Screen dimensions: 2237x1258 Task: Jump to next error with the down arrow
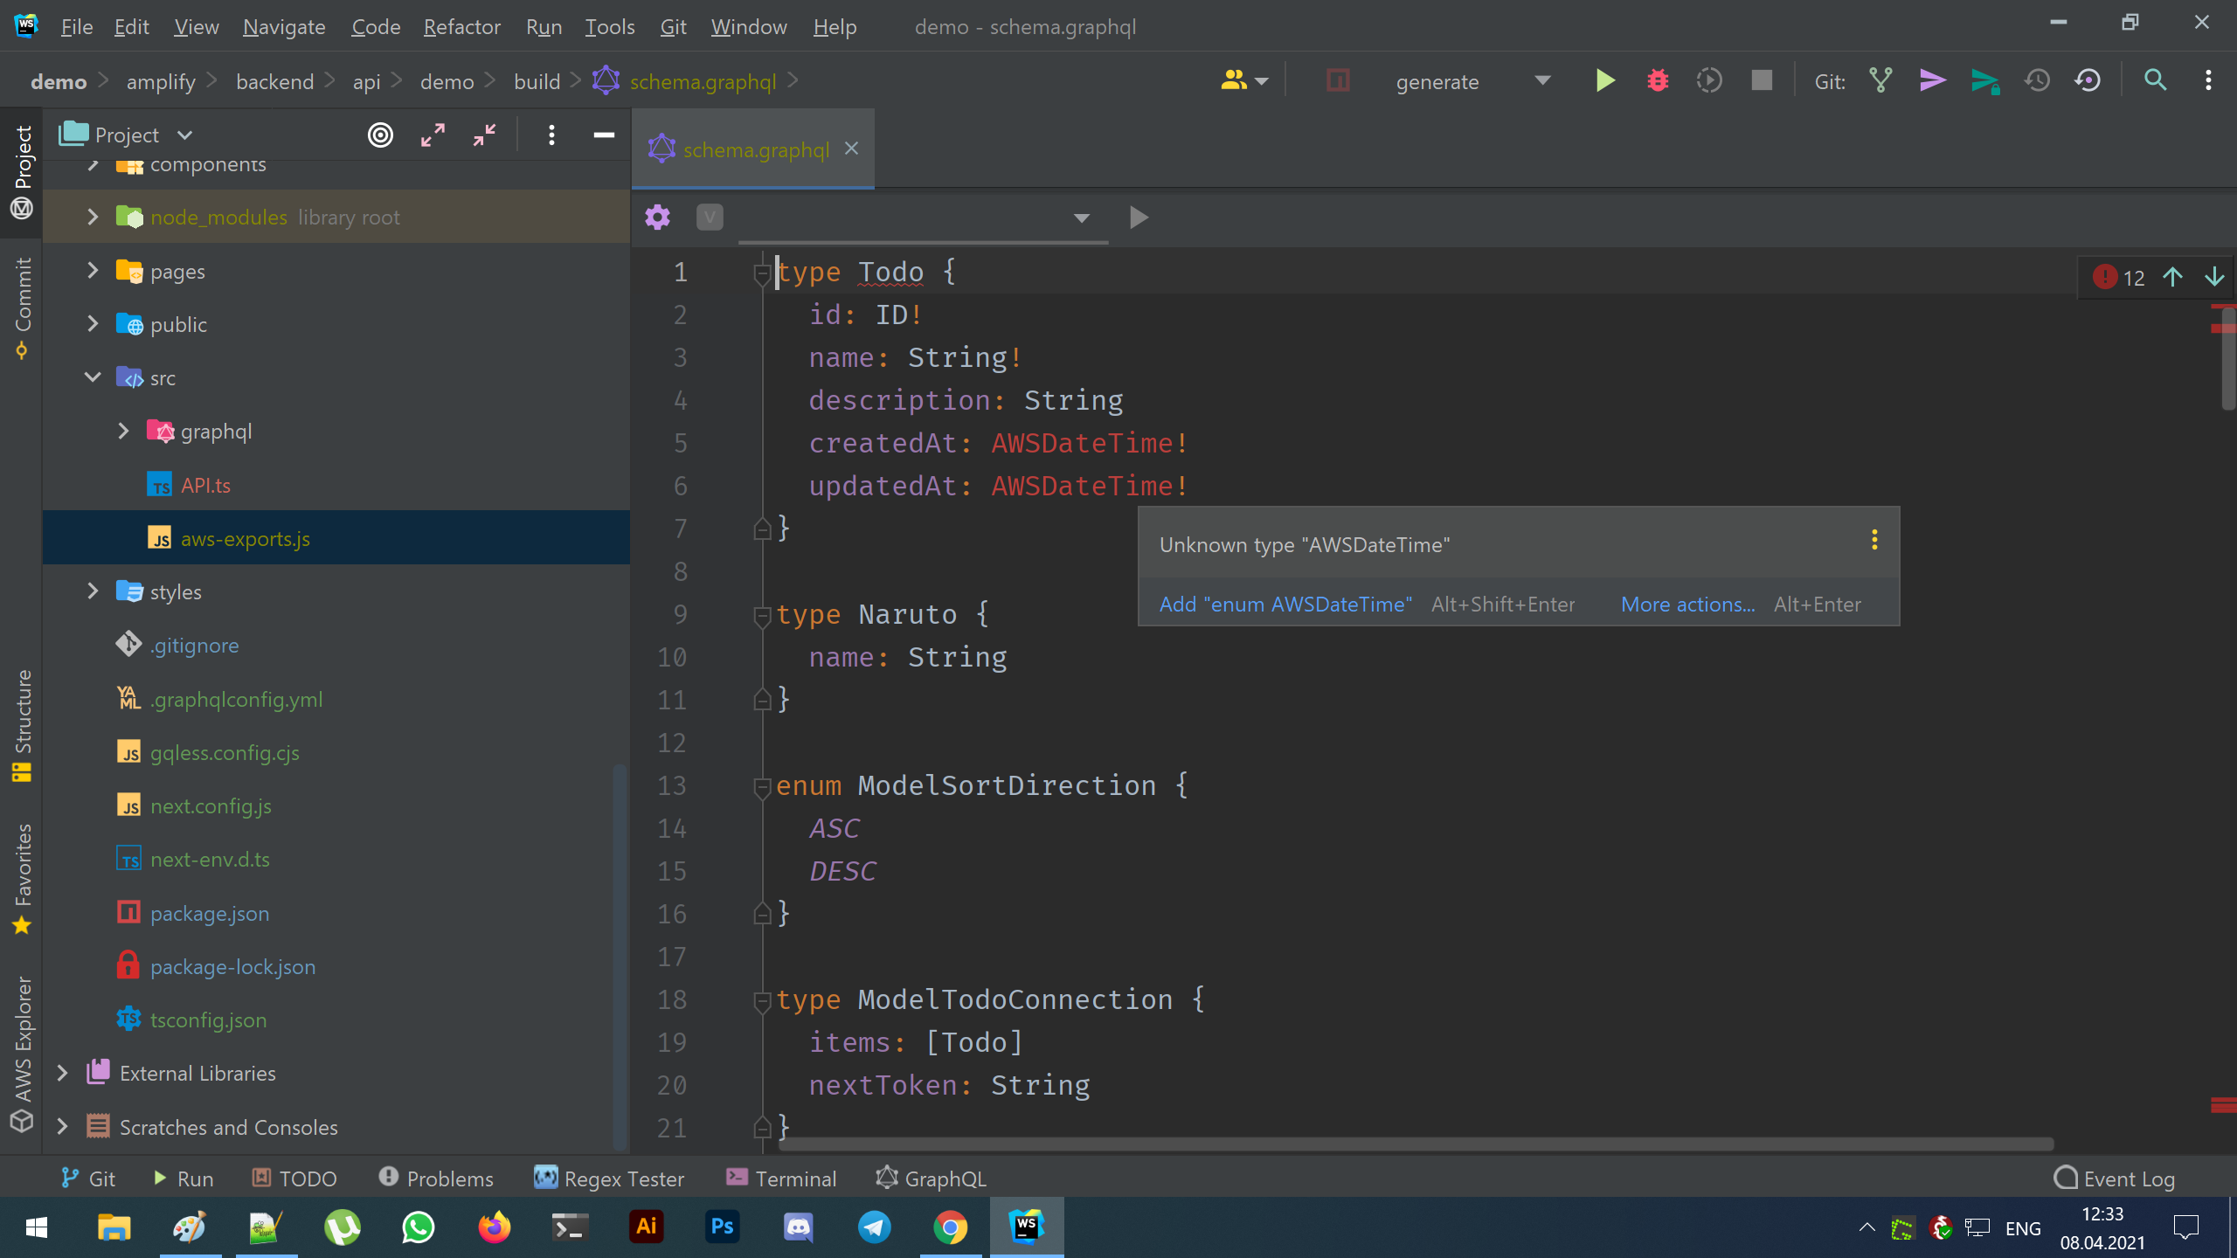[2214, 277]
